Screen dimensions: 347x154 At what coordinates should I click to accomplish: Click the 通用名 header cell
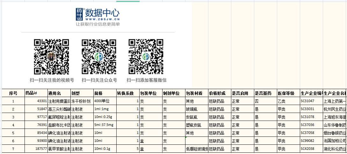click(x=59, y=93)
